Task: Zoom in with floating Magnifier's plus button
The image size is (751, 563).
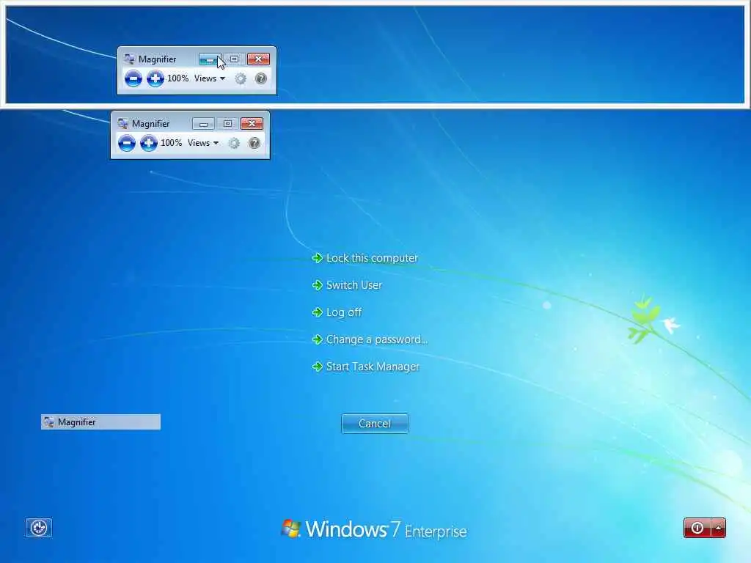Action: pyautogui.click(x=148, y=143)
